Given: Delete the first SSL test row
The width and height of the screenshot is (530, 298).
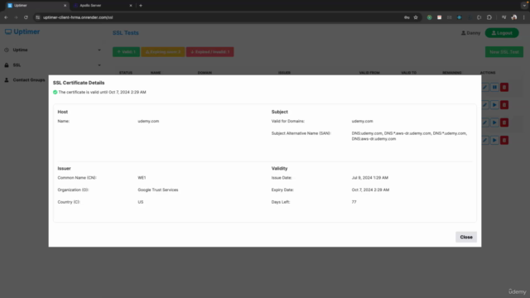Looking at the screenshot, I should pos(504,87).
